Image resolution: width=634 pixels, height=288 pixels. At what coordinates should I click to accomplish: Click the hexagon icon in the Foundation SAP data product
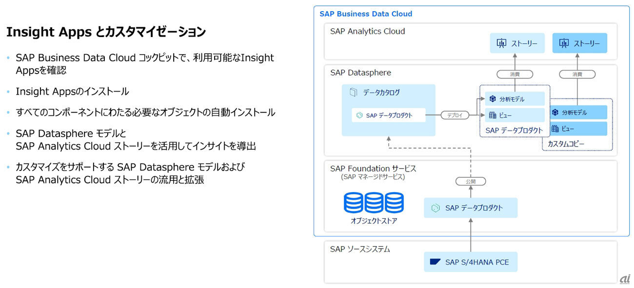click(436, 208)
